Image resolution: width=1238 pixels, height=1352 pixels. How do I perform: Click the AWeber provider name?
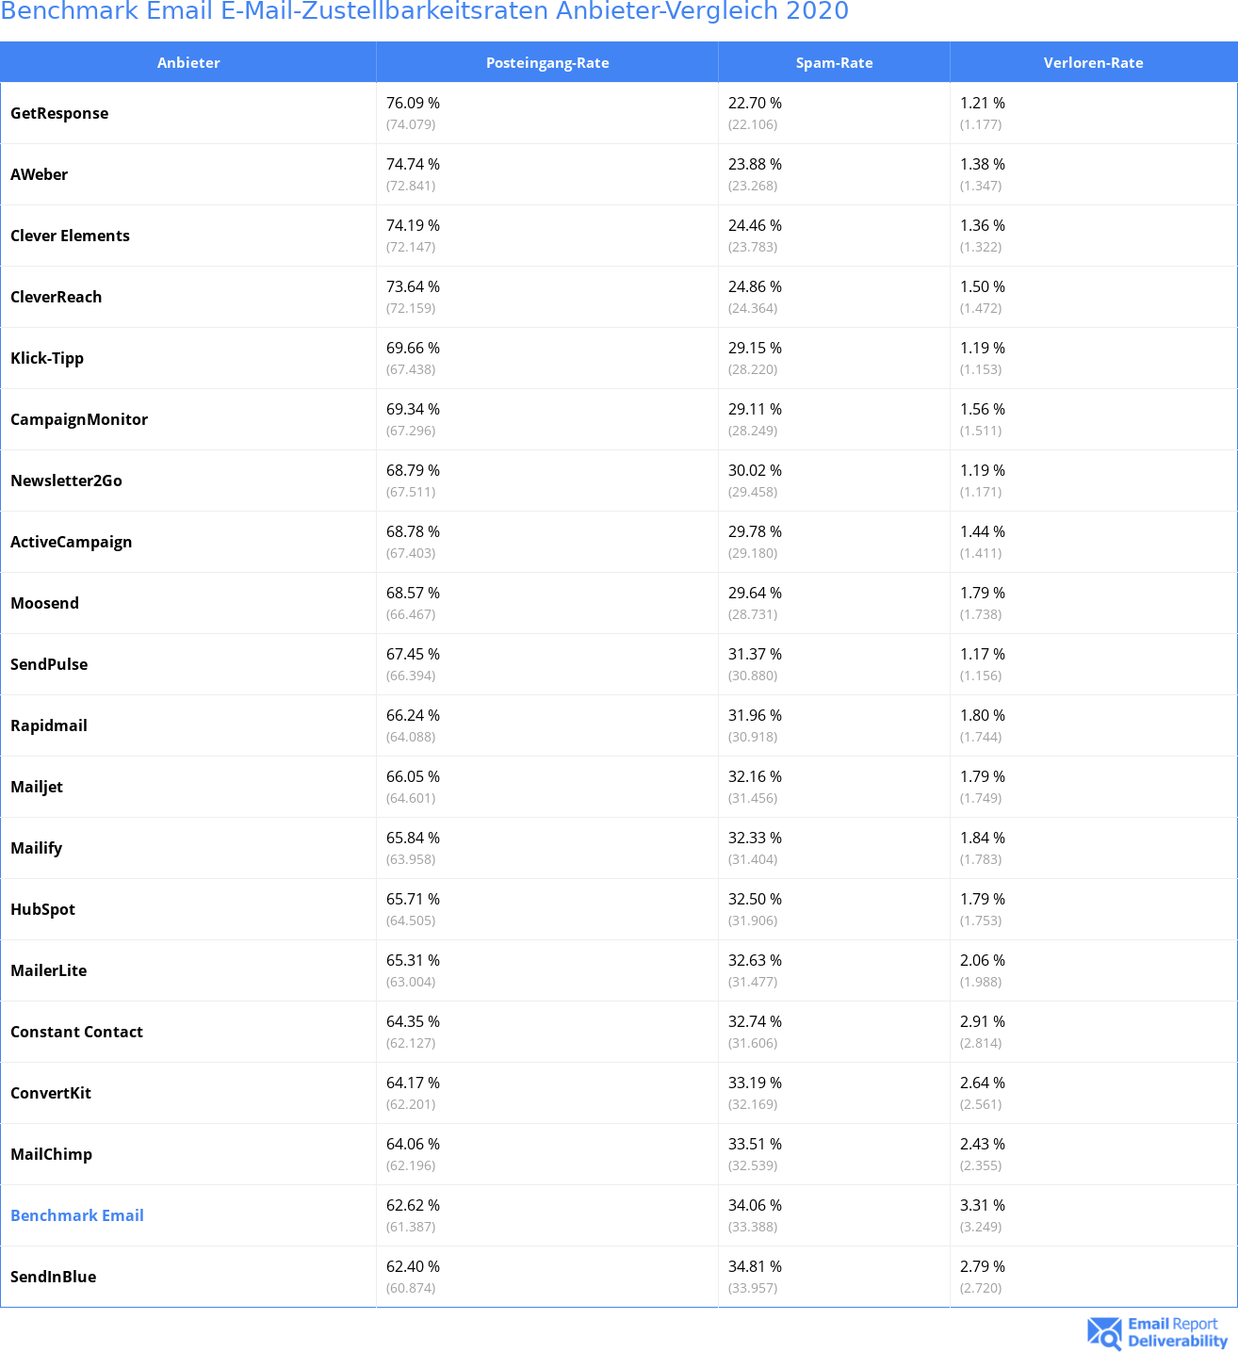40,174
